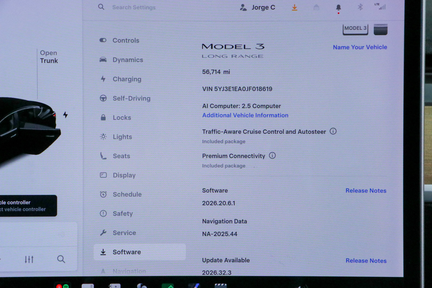
Task: Click the Self-Driving steering wheel icon
Action: click(103, 98)
